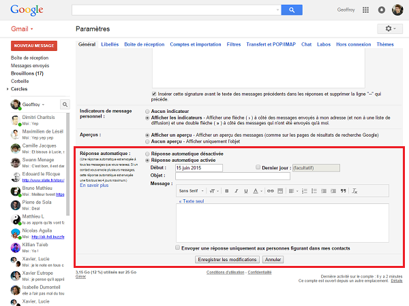Select Réponse automatique désactivée option
The width and height of the screenshot is (409, 306).
(x=147, y=154)
